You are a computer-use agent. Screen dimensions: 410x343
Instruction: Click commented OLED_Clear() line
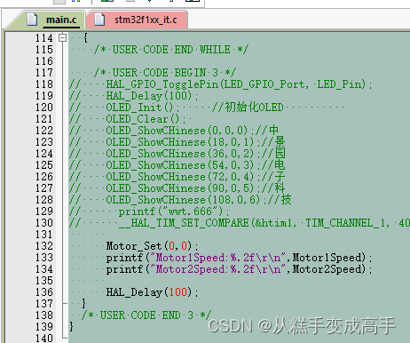pos(128,119)
